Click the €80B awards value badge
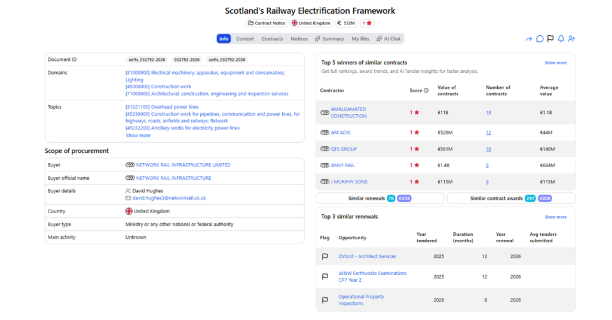The image size is (612, 320). pos(545,198)
